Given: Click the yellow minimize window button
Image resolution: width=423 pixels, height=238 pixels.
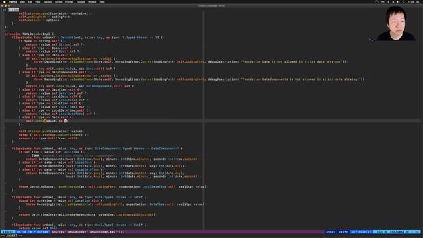Looking at the screenshot, I should click(x=5, y=5).
